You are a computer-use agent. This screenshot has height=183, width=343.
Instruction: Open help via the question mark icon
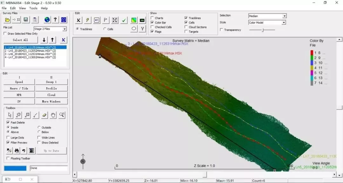tap(55, 20)
